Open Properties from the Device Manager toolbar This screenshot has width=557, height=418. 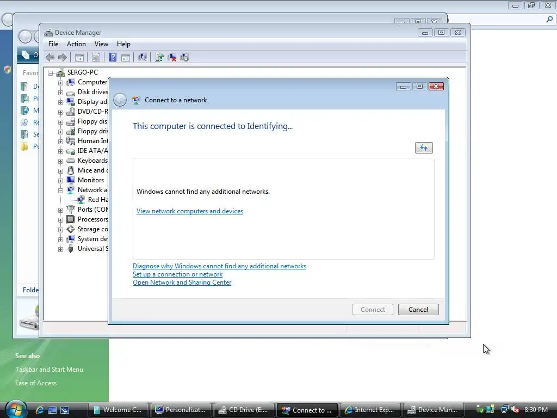coord(96,57)
